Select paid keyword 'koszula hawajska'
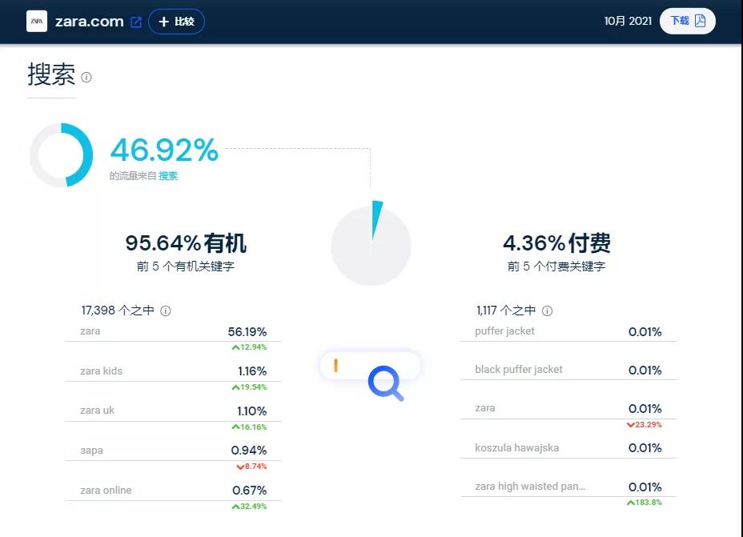Image resolution: width=743 pixels, height=537 pixels. pos(516,448)
